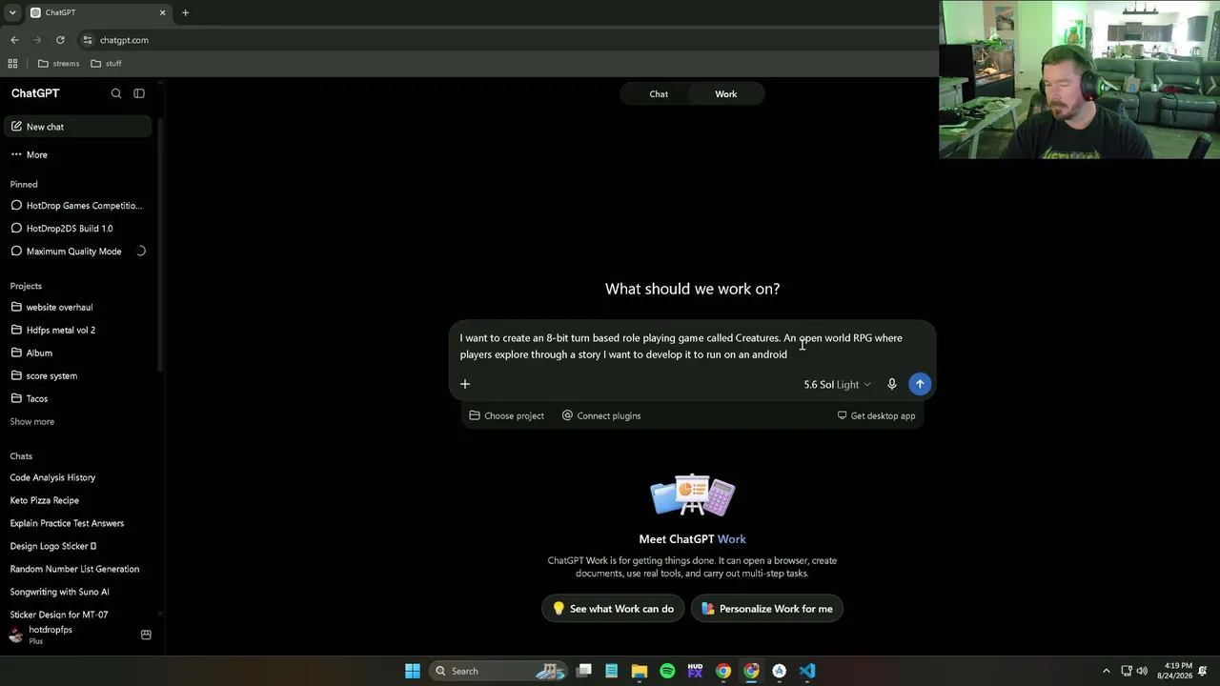Click the taskbar Search box
This screenshot has width=1220, height=686.
coord(498,671)
